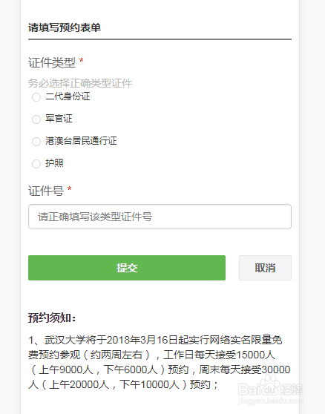The image size is (325, 414).
Task: Click the 港澳台居民通行证 label text
Action: click(81, 141)
